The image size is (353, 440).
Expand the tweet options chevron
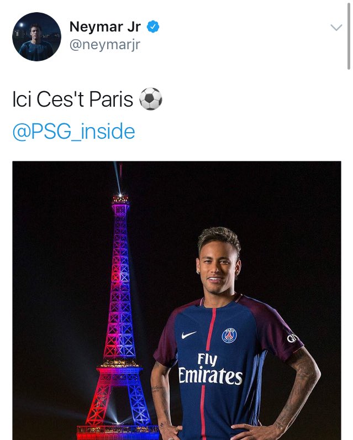(x=336, y=27)
